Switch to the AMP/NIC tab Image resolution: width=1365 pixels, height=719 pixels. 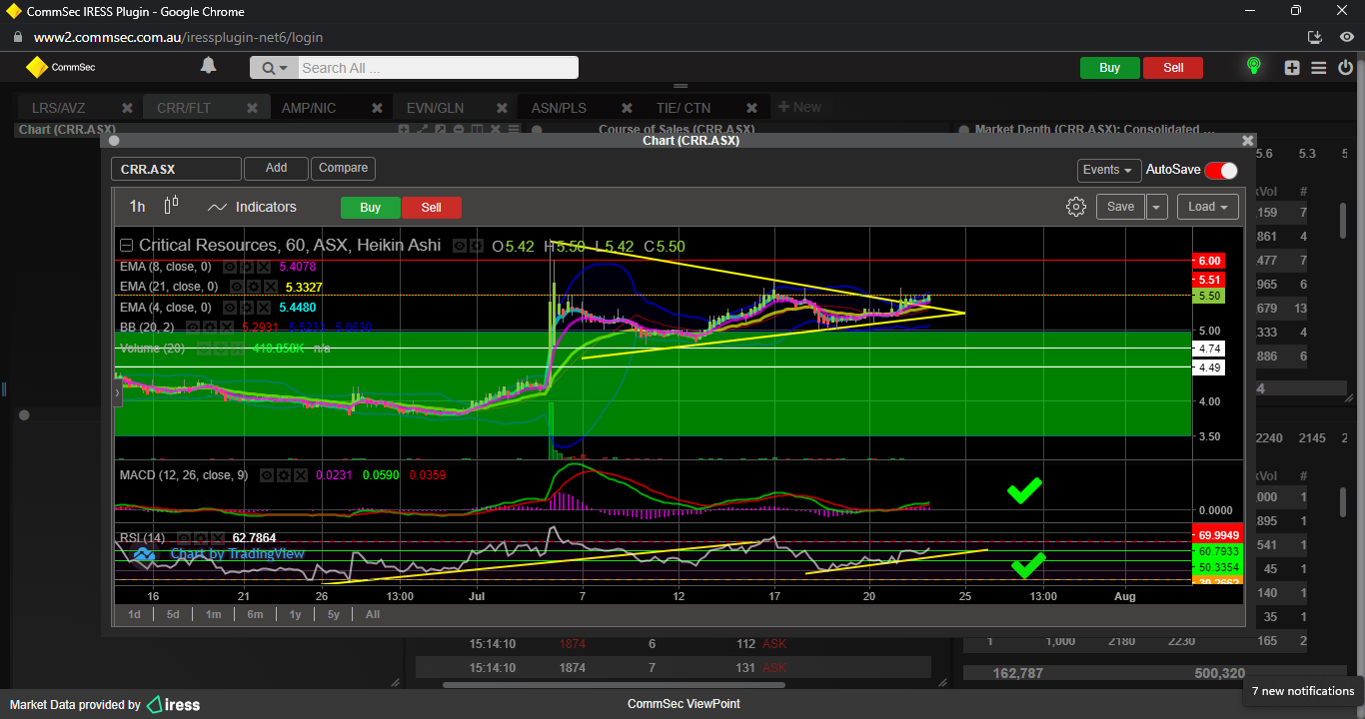309,108
